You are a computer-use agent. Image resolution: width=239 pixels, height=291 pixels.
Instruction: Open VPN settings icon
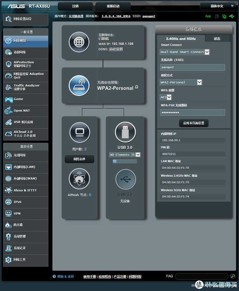[x=8, y=213]
